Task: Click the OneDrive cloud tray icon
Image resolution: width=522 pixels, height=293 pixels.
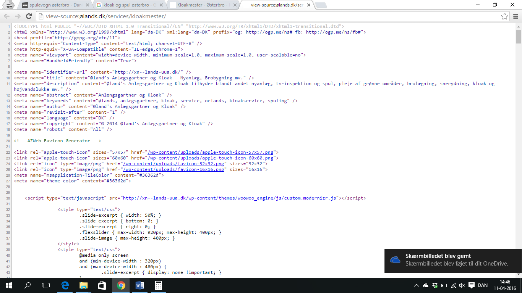Action: click(x=426, y=285)
